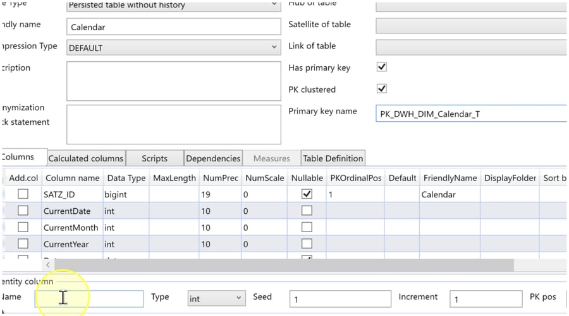Open the table type dropdown 'Persisted table without history'
The height and width of the screenshot is (316, 569).
point(173,6)
